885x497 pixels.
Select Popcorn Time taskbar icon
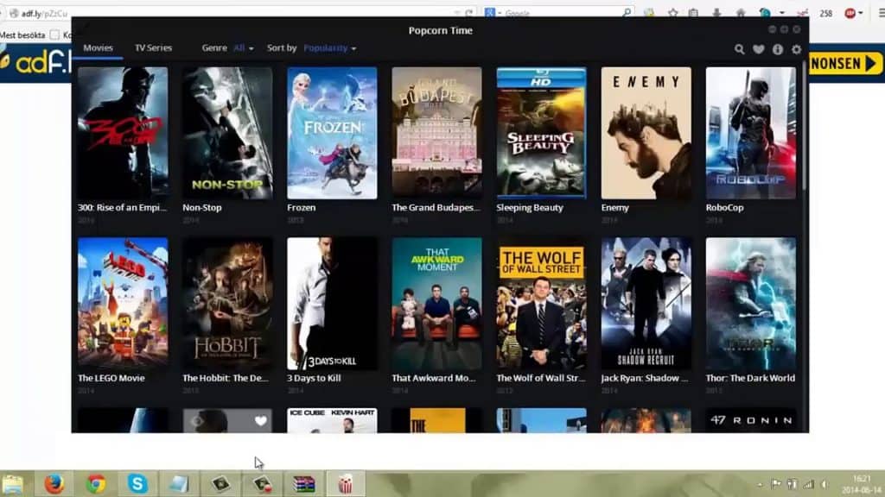(x=346, y=484)
